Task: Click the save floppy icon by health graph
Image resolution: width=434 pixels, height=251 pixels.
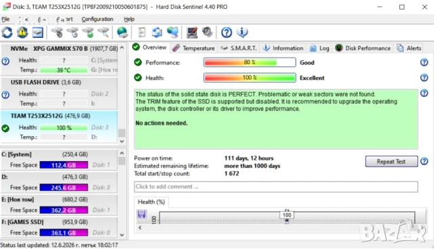Action: [142, 214]
